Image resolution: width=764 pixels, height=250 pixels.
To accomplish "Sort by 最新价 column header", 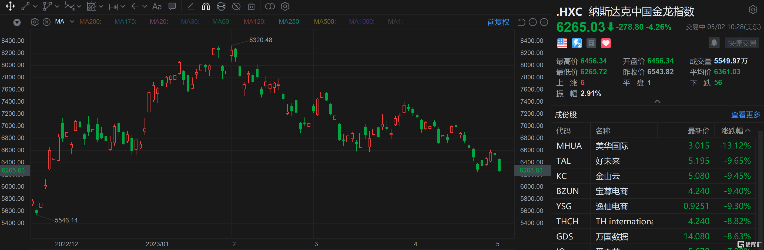I will [x=698, y=131].
